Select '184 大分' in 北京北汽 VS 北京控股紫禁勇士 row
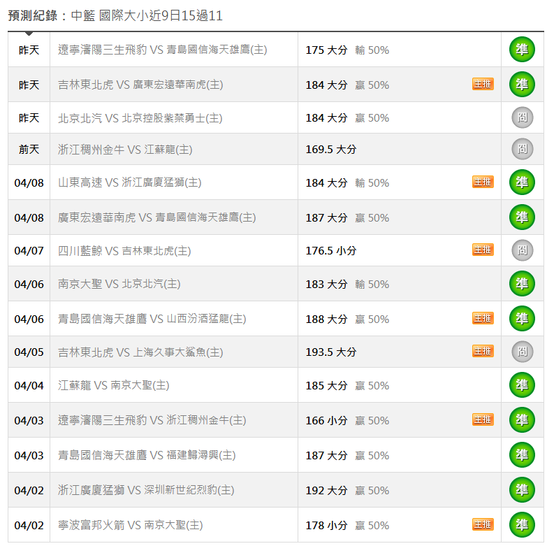 point(326,118)
